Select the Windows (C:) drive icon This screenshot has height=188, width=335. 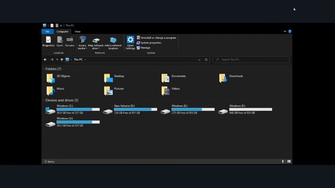50,110
